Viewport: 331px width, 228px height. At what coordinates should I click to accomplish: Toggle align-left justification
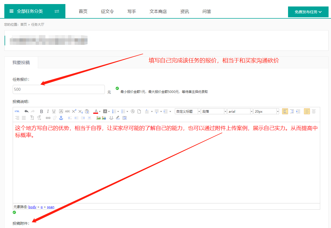pyautogui.click(x=307, y=111)
